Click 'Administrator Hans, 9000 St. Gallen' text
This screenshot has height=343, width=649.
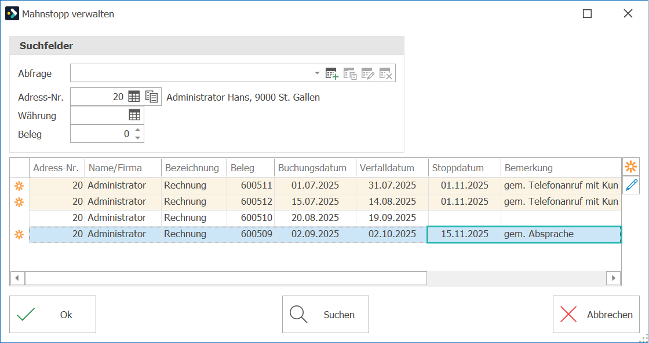click(x=243, y=98)
